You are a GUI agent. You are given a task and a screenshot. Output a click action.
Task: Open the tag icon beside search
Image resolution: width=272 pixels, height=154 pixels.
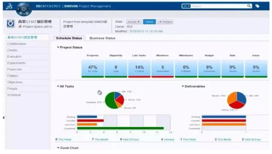coord(257,6)
